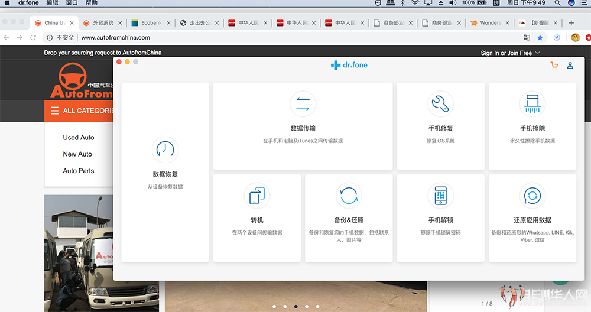Open the 手机修复 wrench repair icon
The height and width of the screenshot is (312, 591).
[x=440, y=103]
